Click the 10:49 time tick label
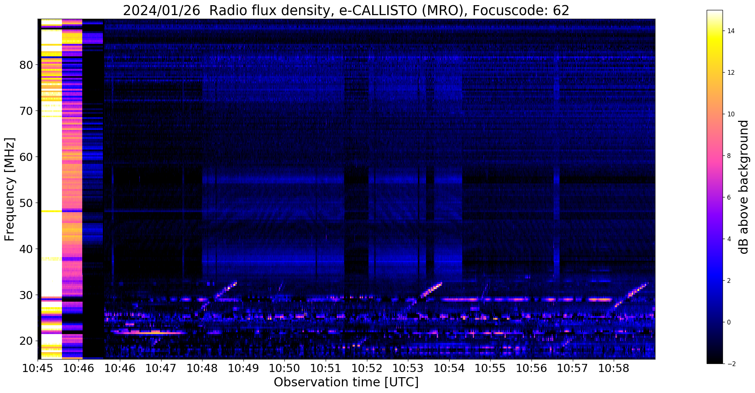This screenshot has height=393, width=755. tap(243, 368)
